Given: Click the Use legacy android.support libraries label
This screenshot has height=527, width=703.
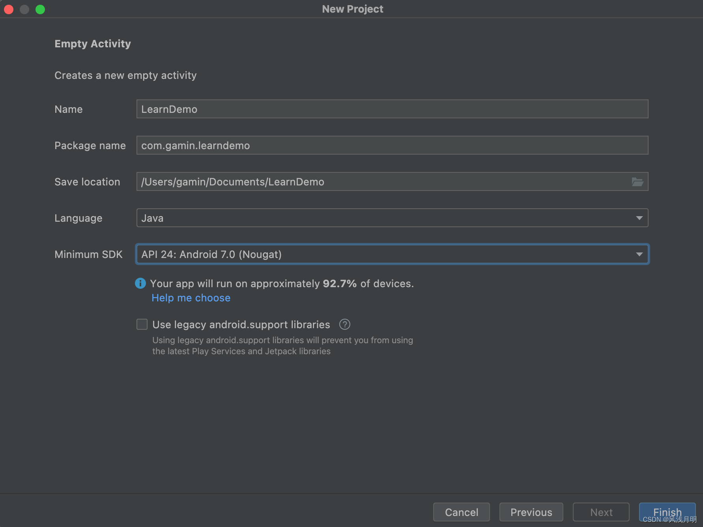Looking at the screenshot, I should (x=241, y=325).
